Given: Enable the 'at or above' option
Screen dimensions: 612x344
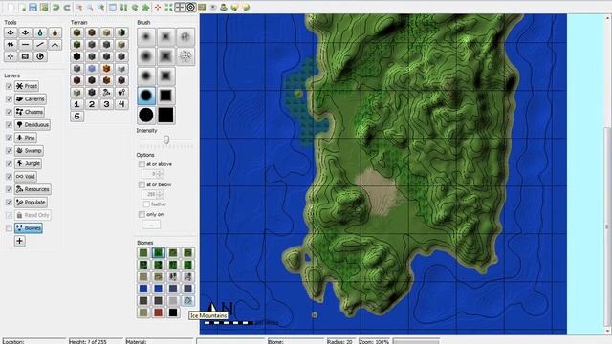Looking at the screenshot, I should [142, 164].
